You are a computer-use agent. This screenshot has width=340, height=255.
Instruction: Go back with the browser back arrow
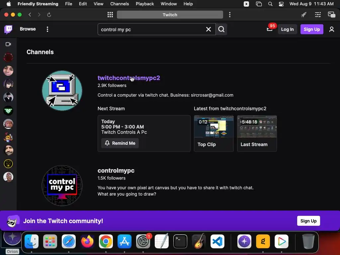(30, 15)
